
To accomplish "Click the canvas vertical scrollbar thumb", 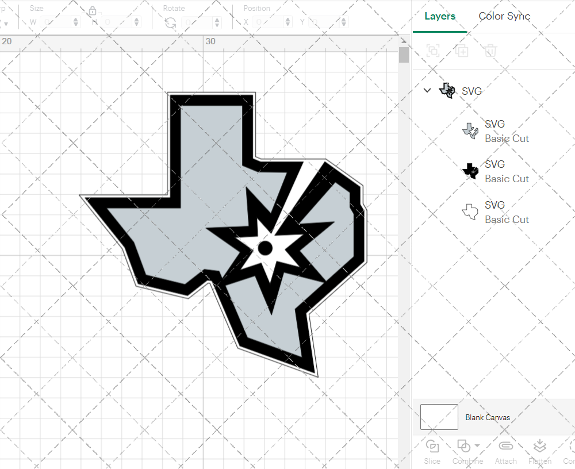I will [x=404, y=55].
